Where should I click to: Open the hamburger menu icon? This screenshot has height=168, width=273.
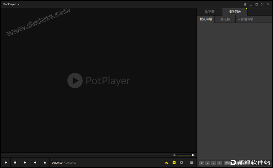pyautogui.click(x=192, y=163)
